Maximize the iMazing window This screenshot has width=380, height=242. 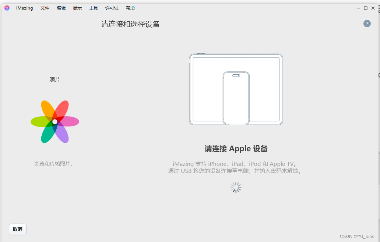click(366, 8)
